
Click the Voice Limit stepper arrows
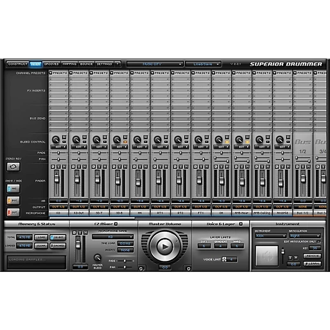click(x=224, y=259)
